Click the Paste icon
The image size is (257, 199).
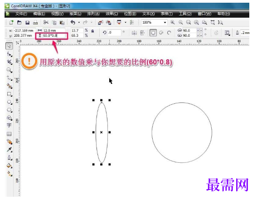(62, 23)
